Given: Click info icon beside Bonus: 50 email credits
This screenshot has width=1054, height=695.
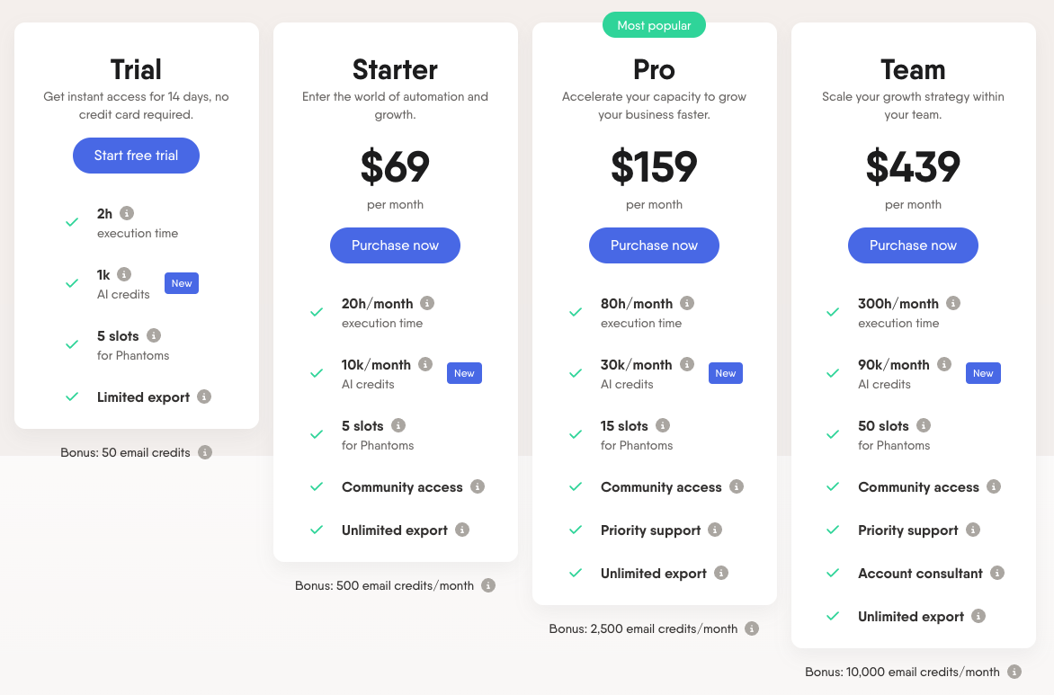Looking at the screenshot, I should [x=205, y=452].
